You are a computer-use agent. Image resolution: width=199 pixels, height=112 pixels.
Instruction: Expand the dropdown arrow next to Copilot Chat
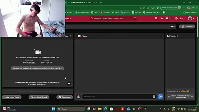(x=197, y=8)
